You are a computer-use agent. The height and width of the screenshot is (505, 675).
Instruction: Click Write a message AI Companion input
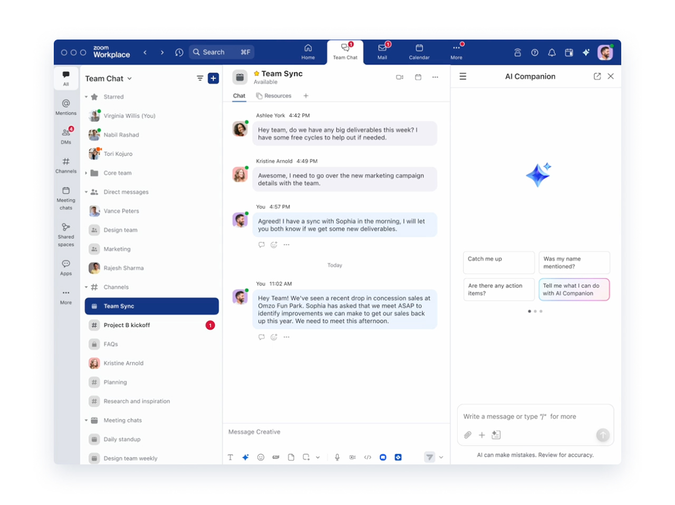point(535,416)
